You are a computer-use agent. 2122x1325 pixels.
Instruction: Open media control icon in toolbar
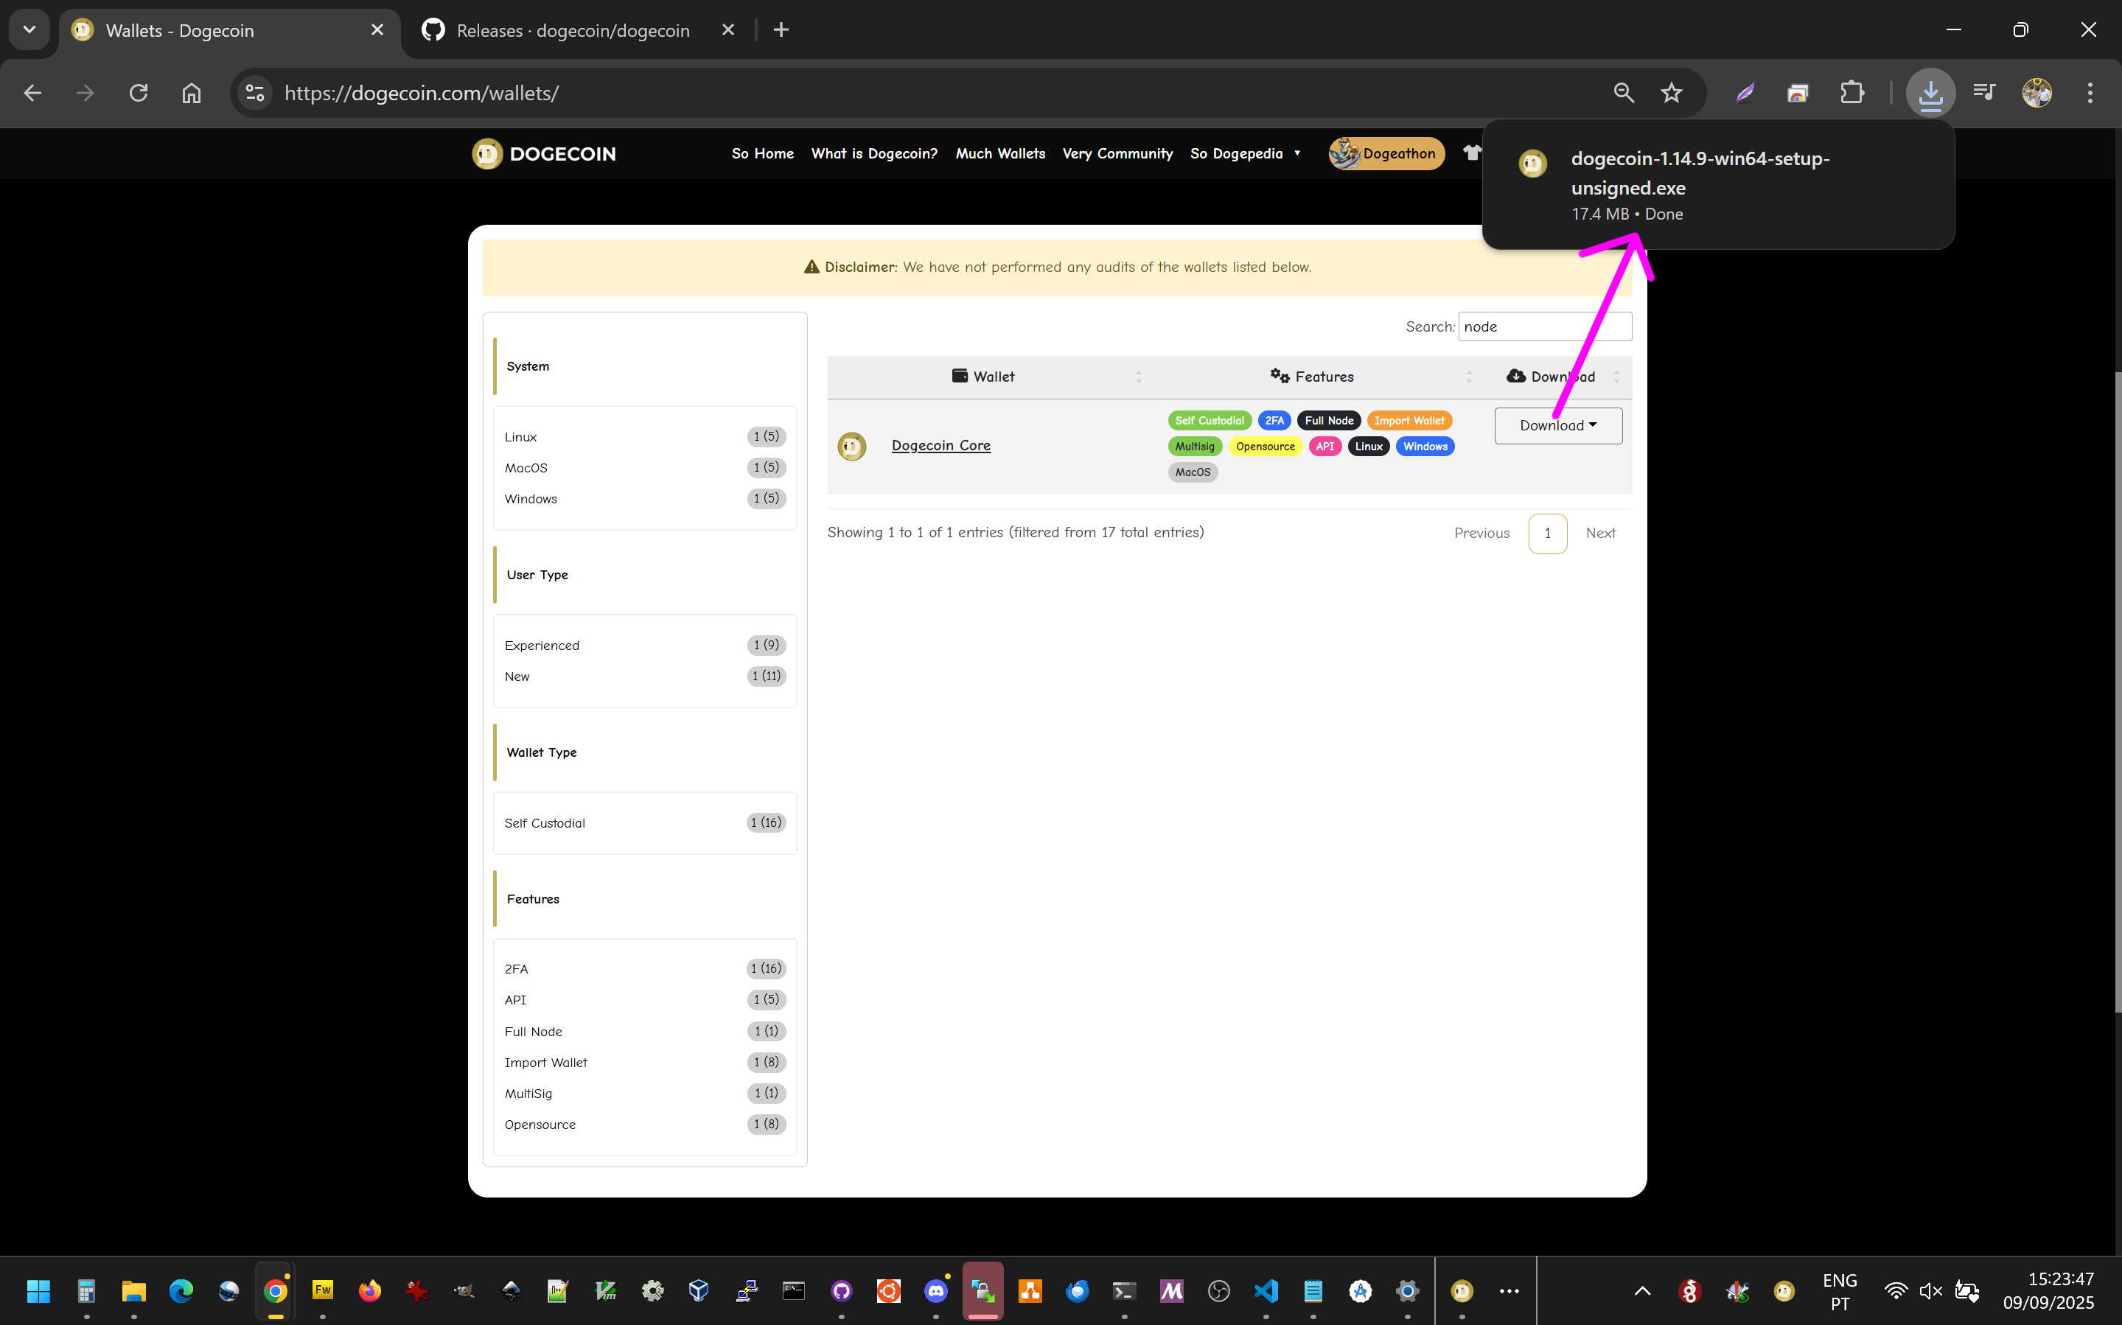1983,93
